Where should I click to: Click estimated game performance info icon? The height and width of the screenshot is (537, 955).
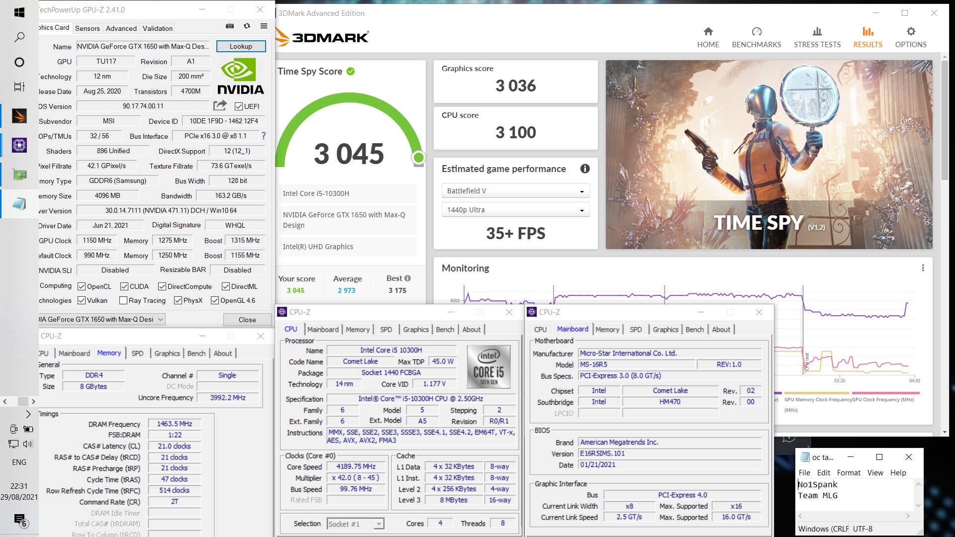(x=585, y=169)
